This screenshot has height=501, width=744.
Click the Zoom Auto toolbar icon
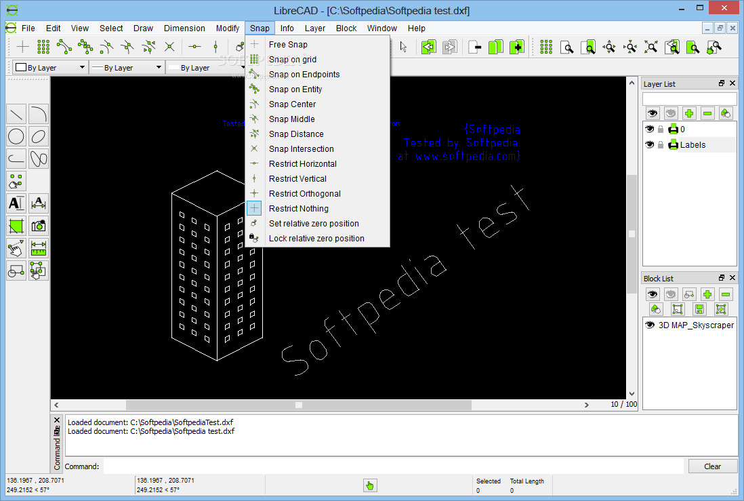tap(651, 47)
